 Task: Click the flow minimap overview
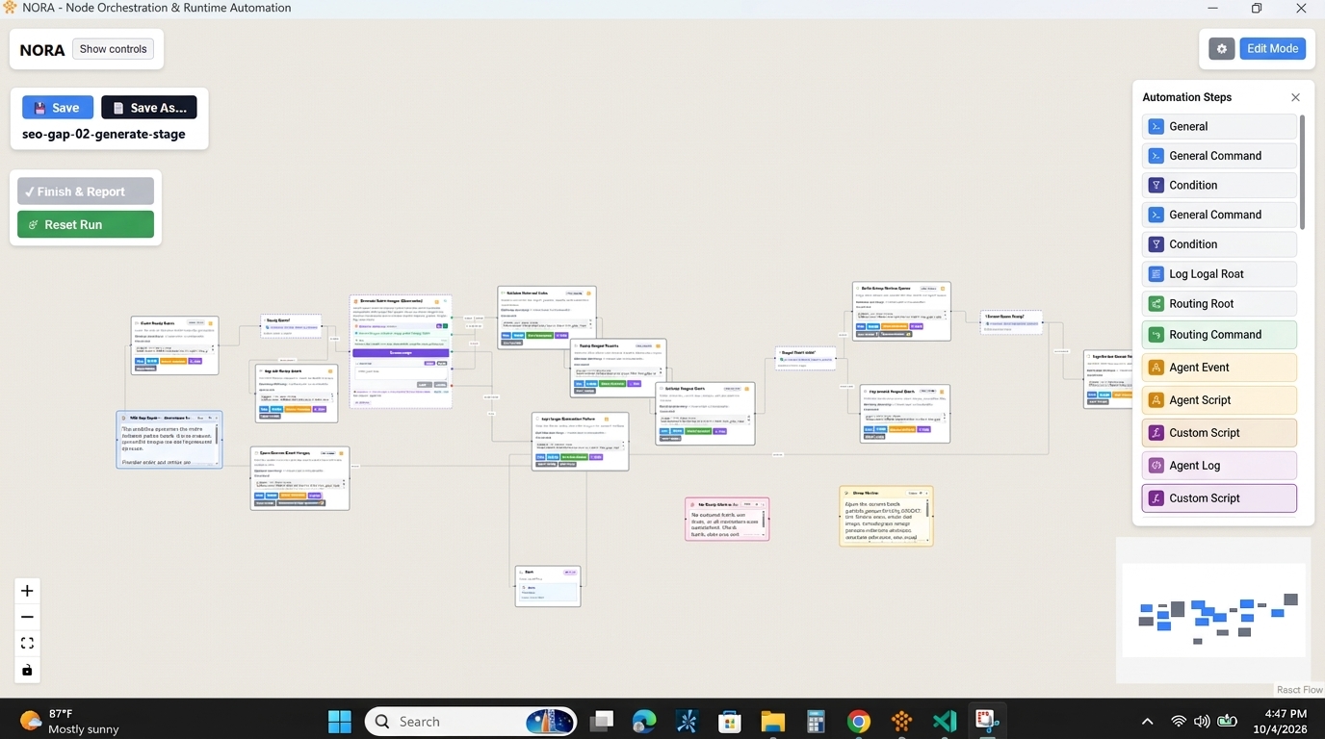click(x=1213, y=610)
